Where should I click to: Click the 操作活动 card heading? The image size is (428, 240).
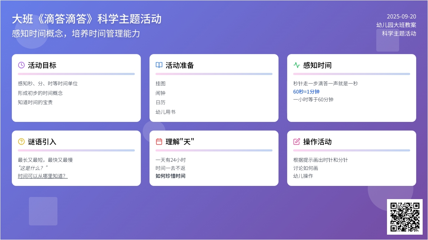(x=317, y=142)
